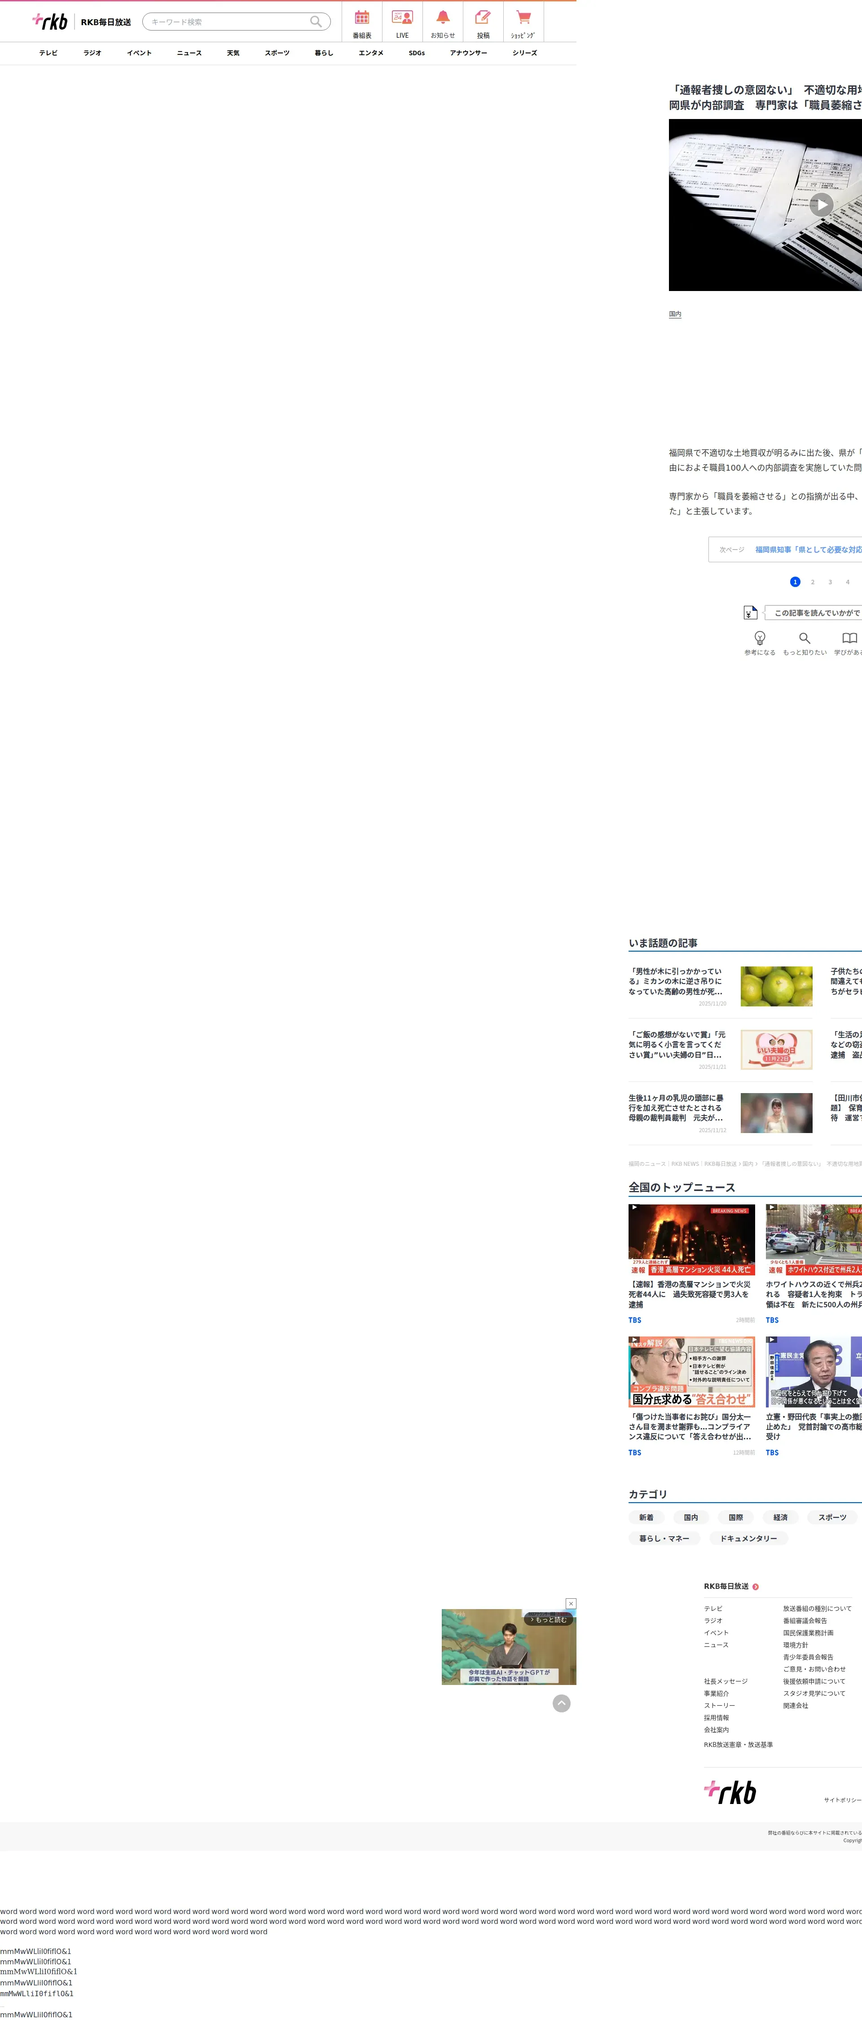The image size is (862, 2020).
Task: Select the ドキュメンタリー category pill
Action: [748, 1539]
